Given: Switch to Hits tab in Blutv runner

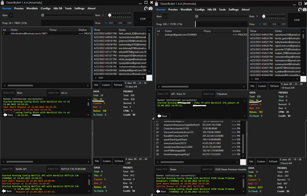Looking at the screenshot, I should [96, 85].
